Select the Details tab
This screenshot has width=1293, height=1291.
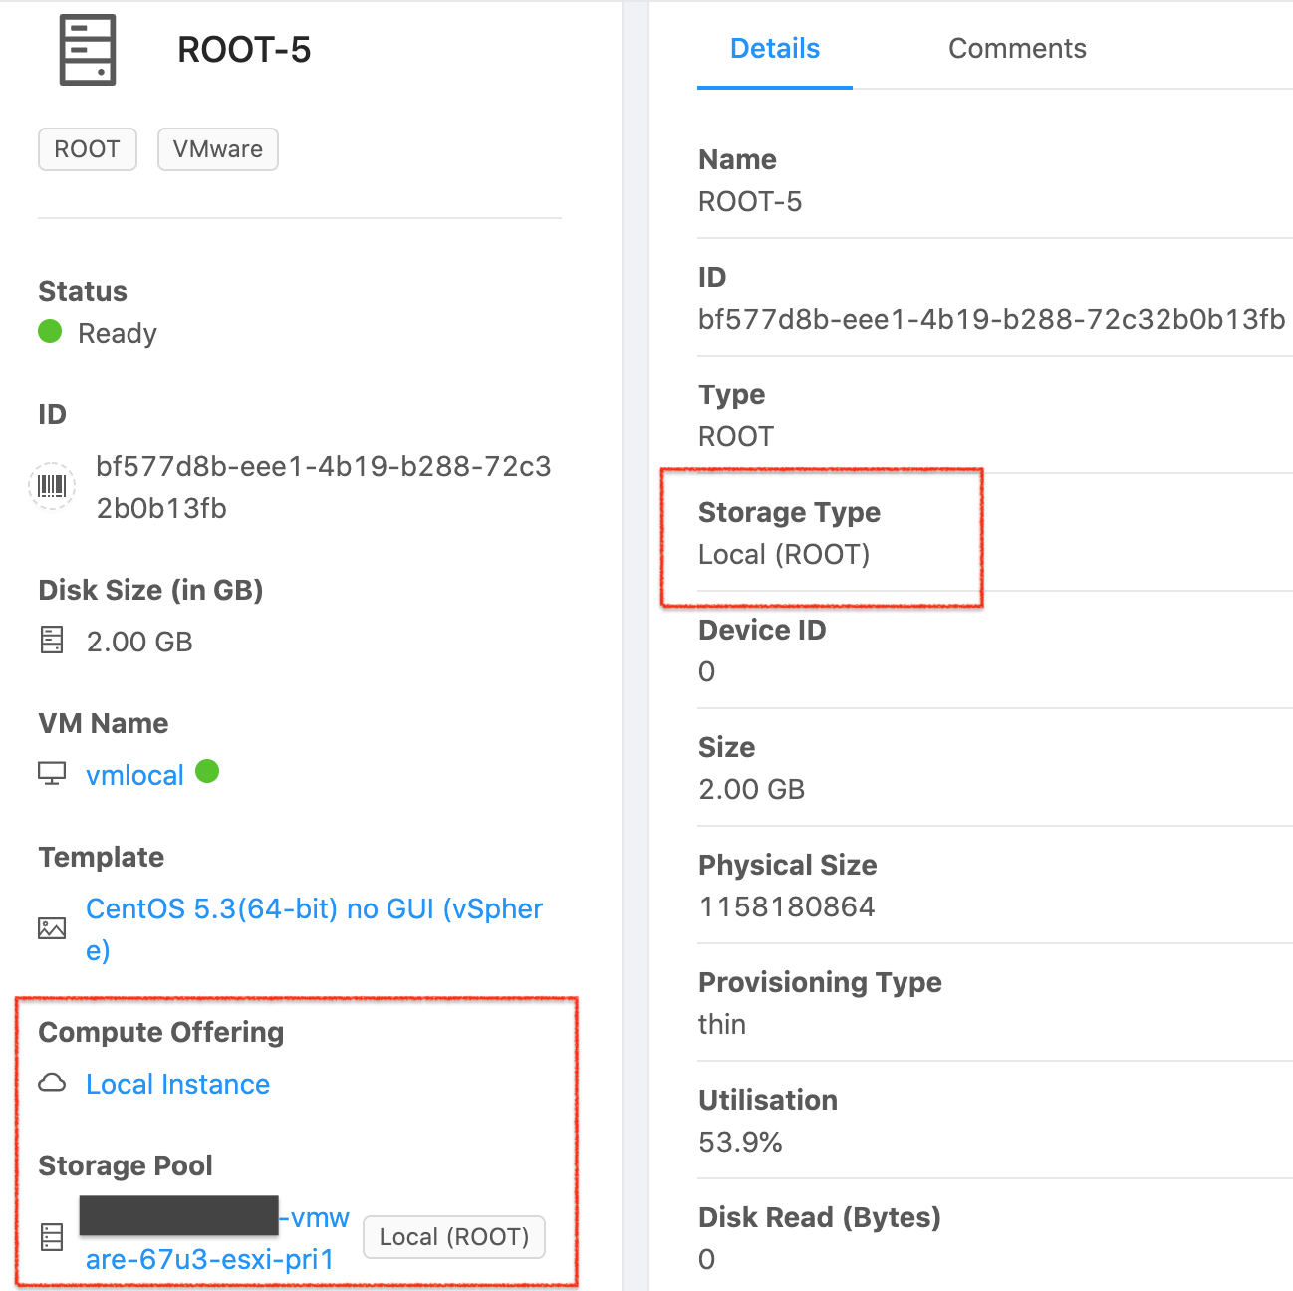[x=774, y=47]
